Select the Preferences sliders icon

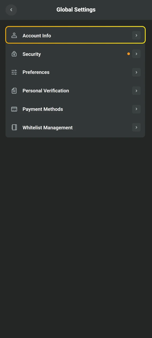coord(14,72)
